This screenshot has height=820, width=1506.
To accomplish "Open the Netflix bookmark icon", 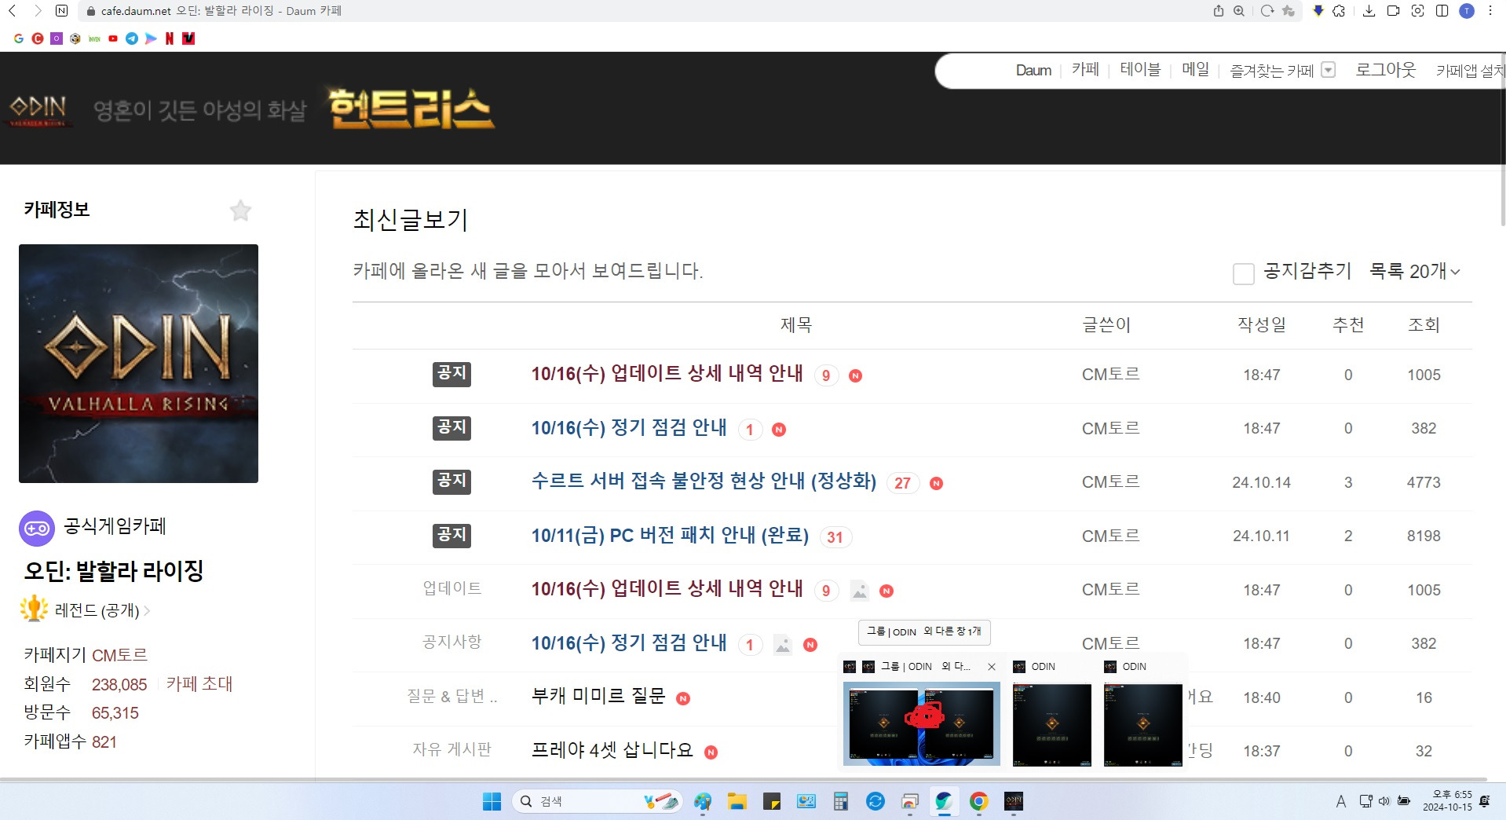I will tap(170, 38).
